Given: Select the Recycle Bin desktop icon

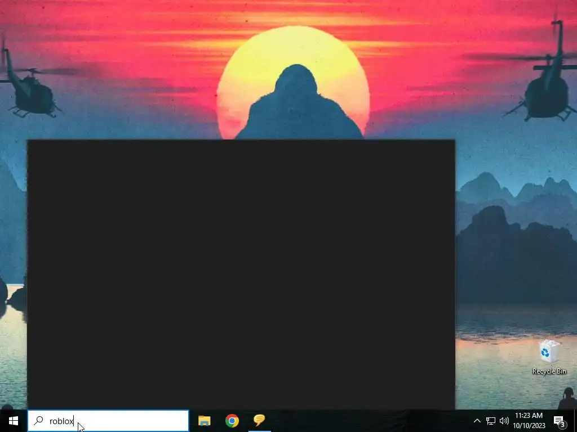Looking at the screenshot, I should [x=549, y=352].
